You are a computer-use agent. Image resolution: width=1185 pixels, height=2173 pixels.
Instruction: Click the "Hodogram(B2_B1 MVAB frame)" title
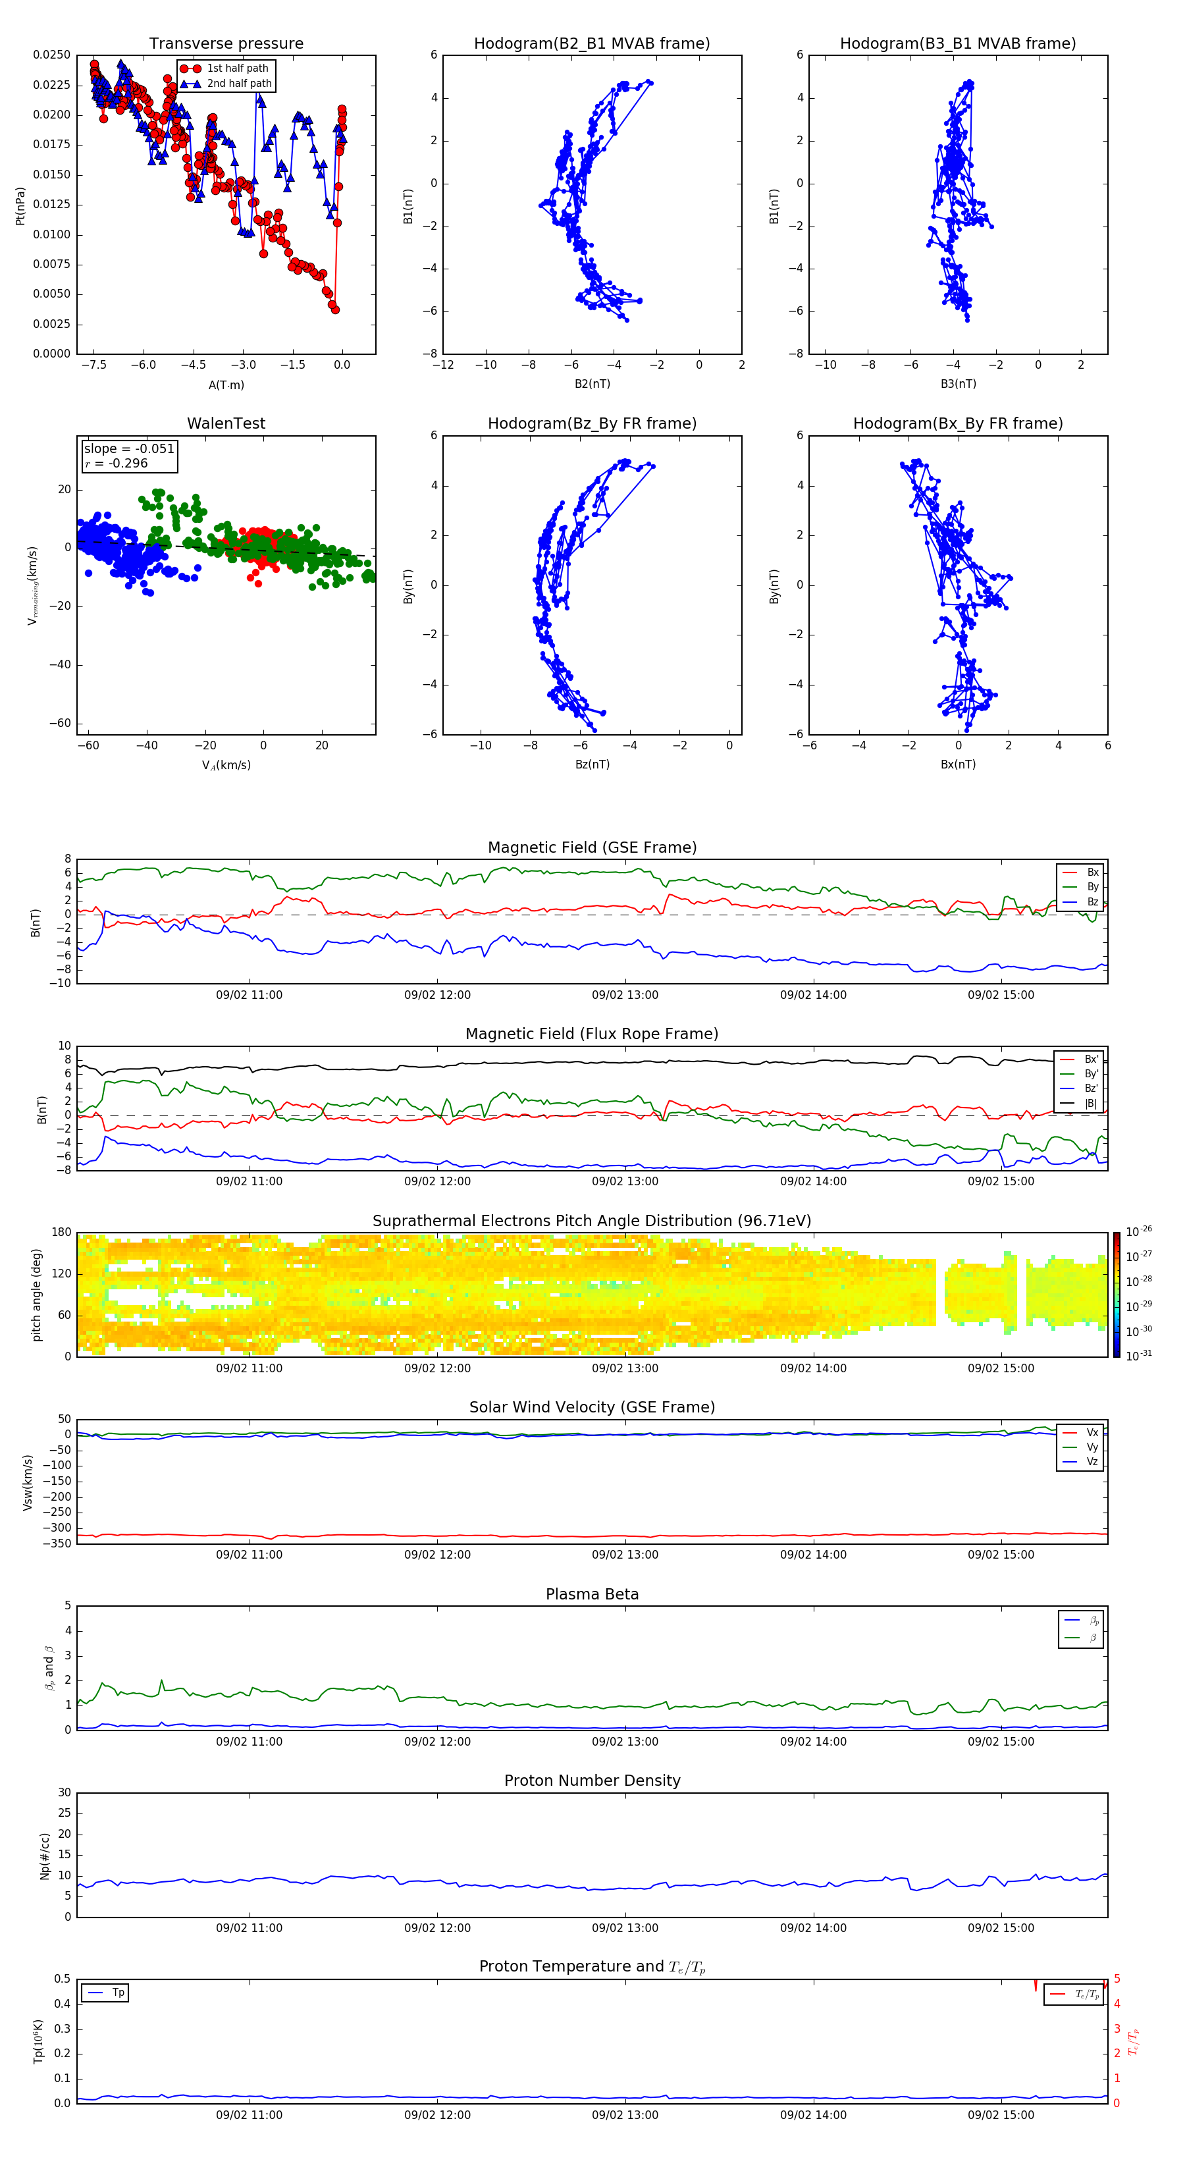click(592, 44)
